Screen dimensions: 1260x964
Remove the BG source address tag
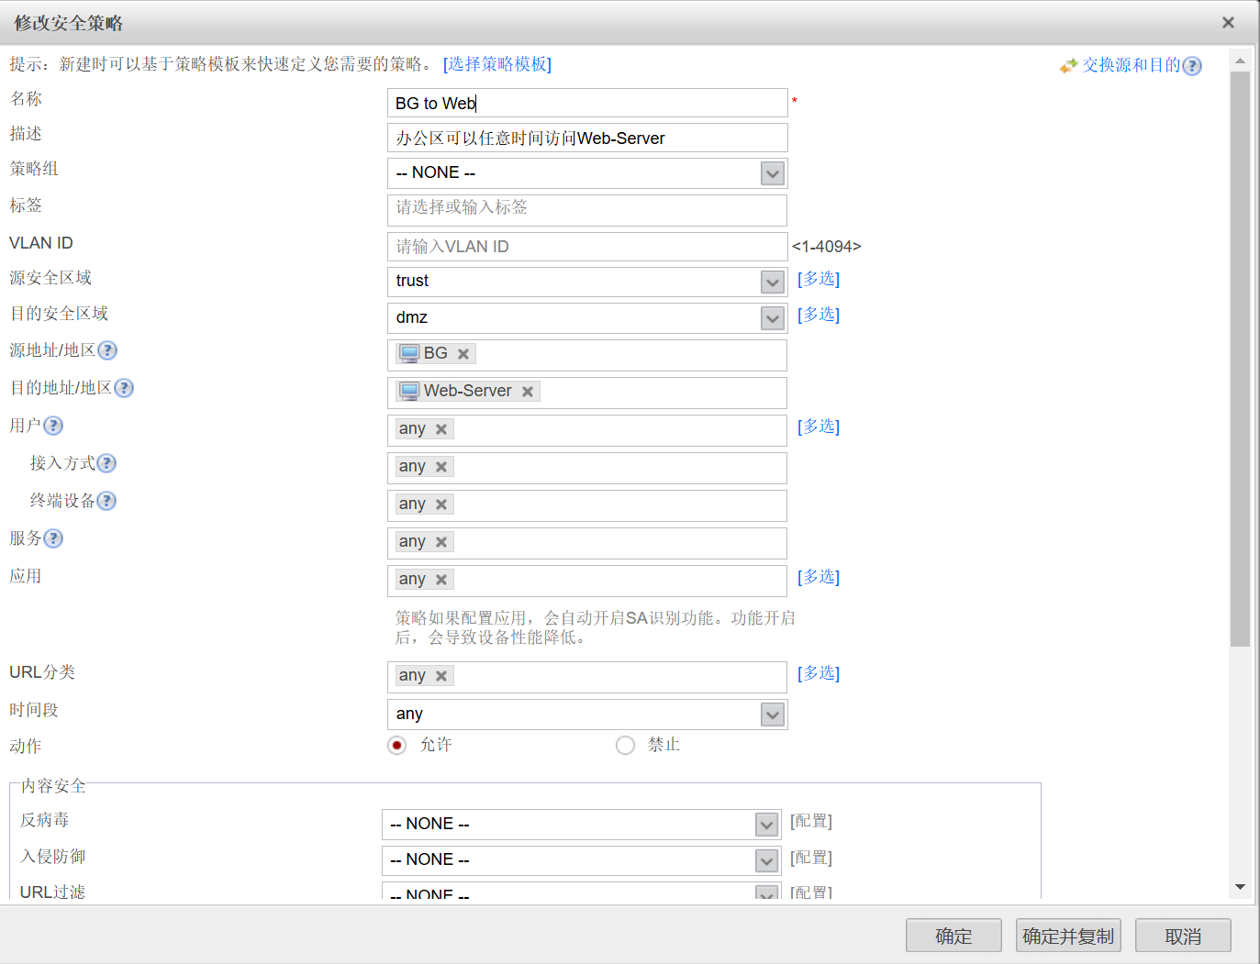463,354
